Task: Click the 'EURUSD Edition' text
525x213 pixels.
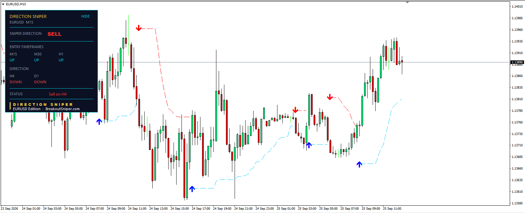Action: (x=27, y=109)
